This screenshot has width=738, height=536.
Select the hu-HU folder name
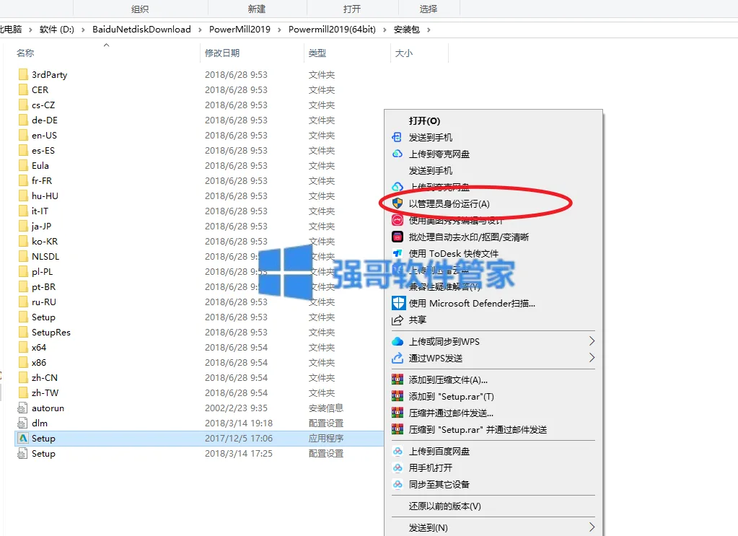pyautogui.click(x=45, y=195)
